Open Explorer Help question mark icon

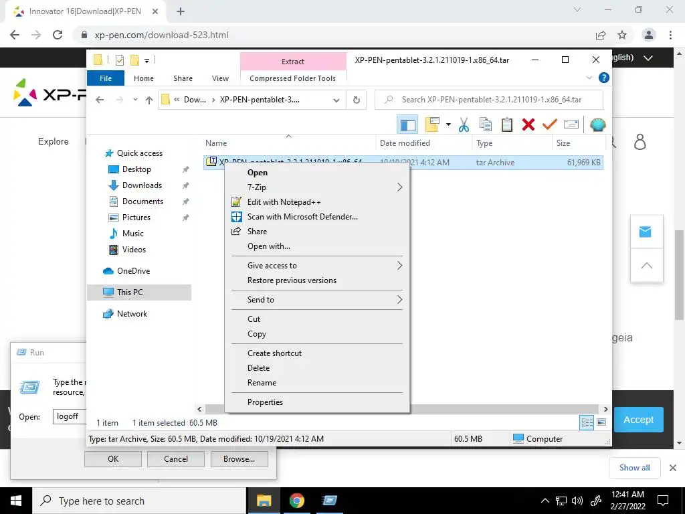[x=604, y=78]
